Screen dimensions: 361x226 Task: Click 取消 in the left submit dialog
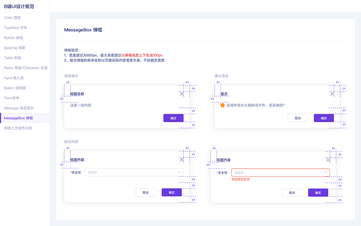pyautogui.click(x=146, y=192)
